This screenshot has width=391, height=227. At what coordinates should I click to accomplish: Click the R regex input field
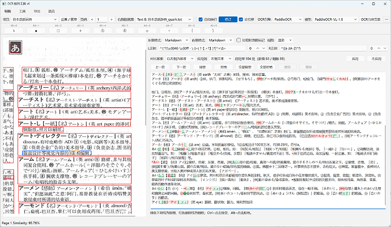324,48
